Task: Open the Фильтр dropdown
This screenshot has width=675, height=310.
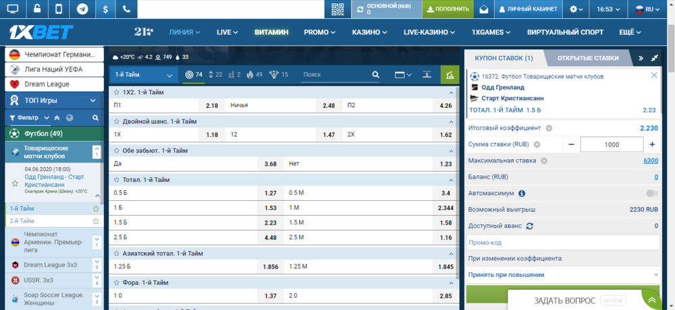Action: (30, 117)
